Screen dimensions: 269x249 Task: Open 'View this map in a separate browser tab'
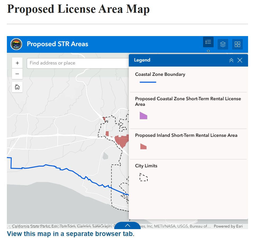tap(70, 234)
